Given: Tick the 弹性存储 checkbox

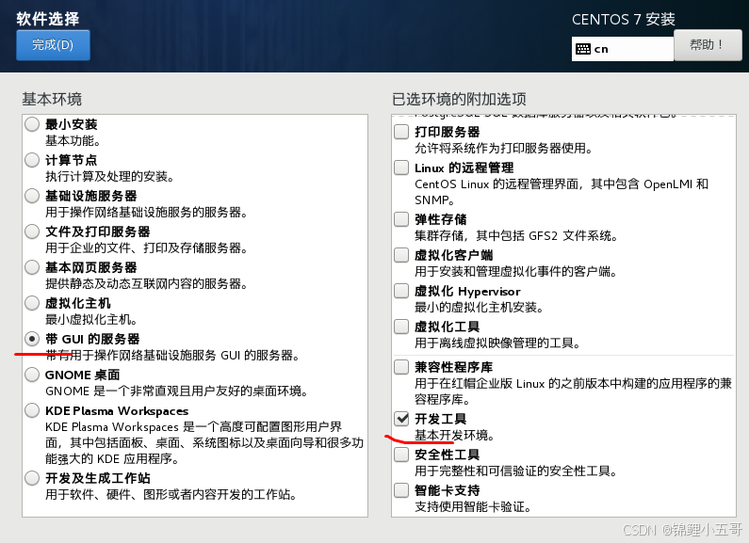Looking at the screenshot, I should pos(401,219).
